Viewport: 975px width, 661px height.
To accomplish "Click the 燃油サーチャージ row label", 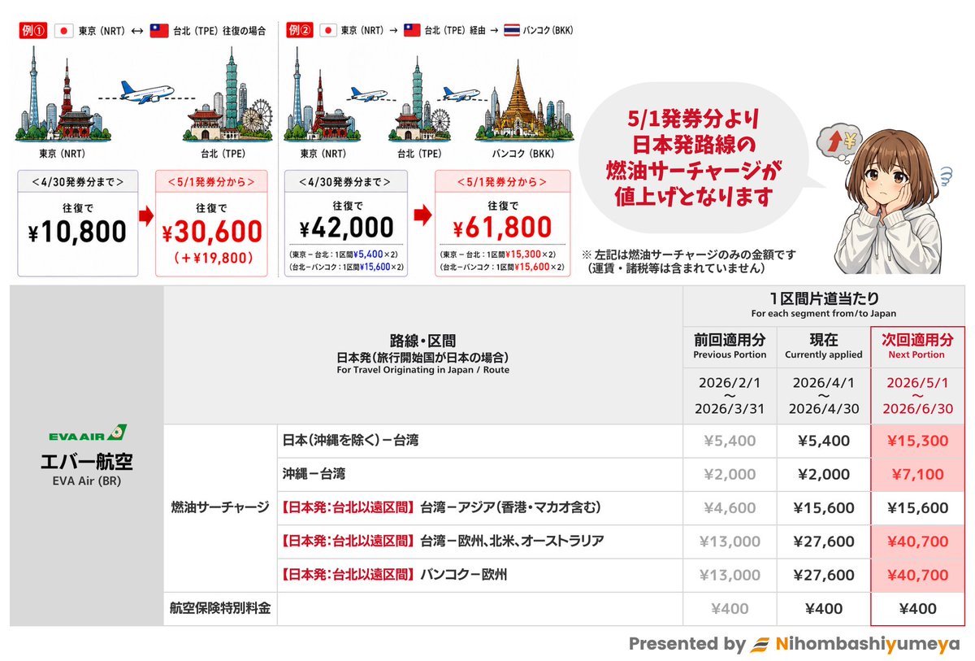I will pos(220,507).
